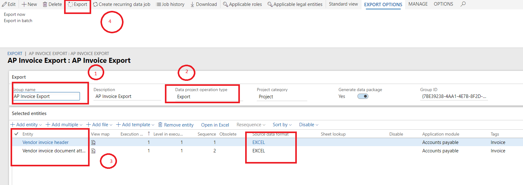Expand the Disable dropdown menu
Image resolution: width=523 pixels, height=185 pixels.
(x=309, y=125)
